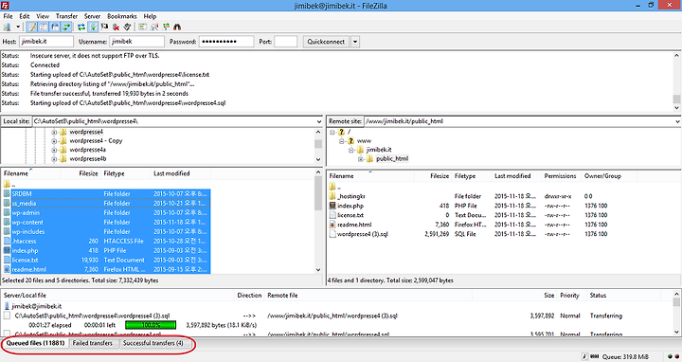Click the message log vertical scrollbar
The height and width of the screenshot is (362, 682).
(676, 81)
